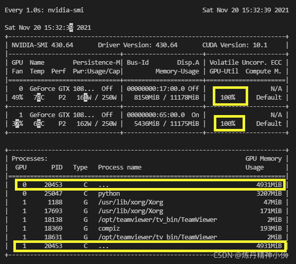Screen dimensions: 296x264
Task: Click the 'Bus-Id' column header
Action: pos(138,62)
